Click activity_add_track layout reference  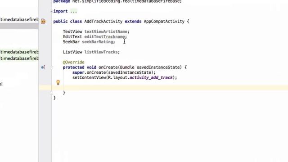tap(151, 77)
